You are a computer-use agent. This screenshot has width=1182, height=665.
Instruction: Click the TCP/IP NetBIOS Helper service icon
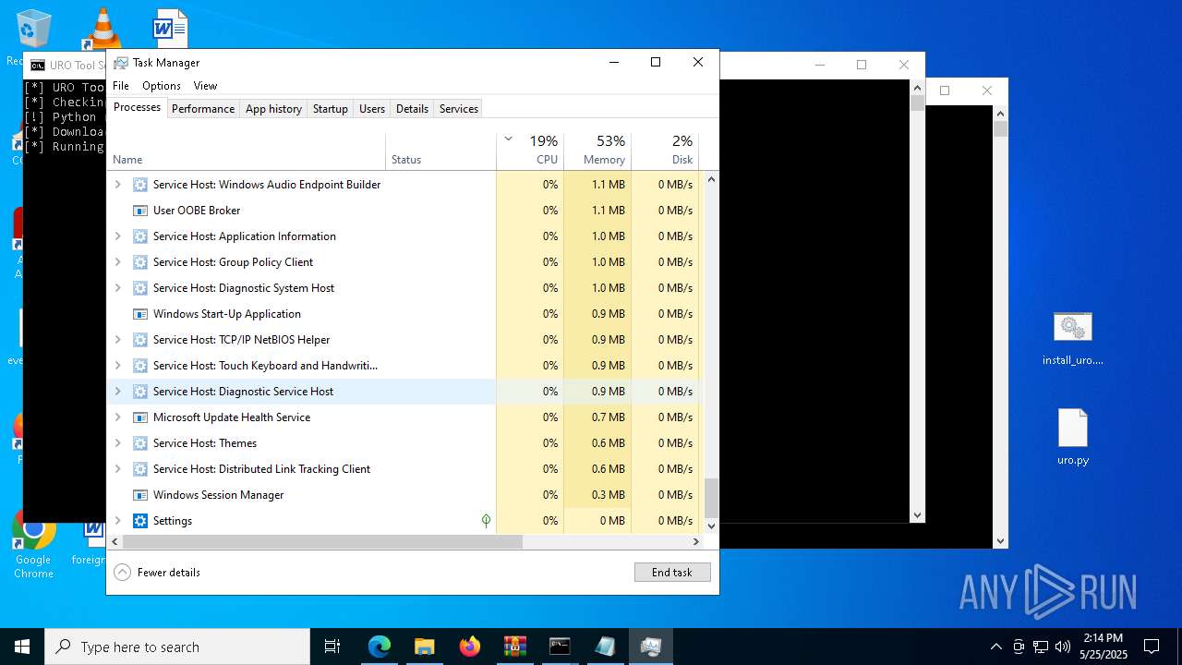[140, 340]
